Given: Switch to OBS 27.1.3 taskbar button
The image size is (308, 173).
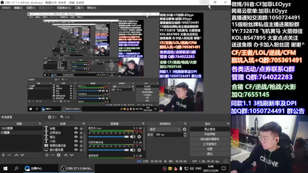Looking at the screenshot, I should tap(77, 168).
